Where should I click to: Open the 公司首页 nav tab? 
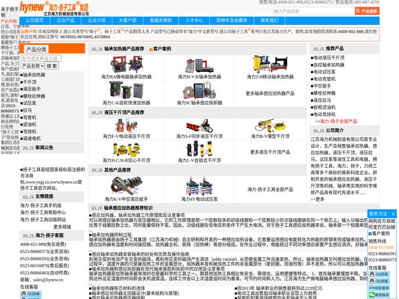34,20
